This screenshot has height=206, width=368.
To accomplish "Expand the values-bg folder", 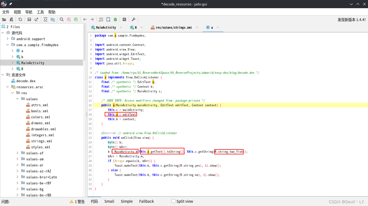I will (x=18, y=189).
